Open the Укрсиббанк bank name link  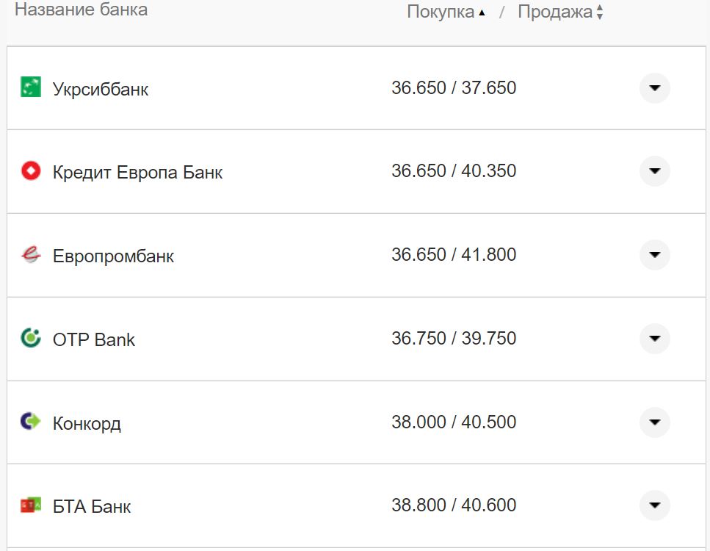[101, 89]
